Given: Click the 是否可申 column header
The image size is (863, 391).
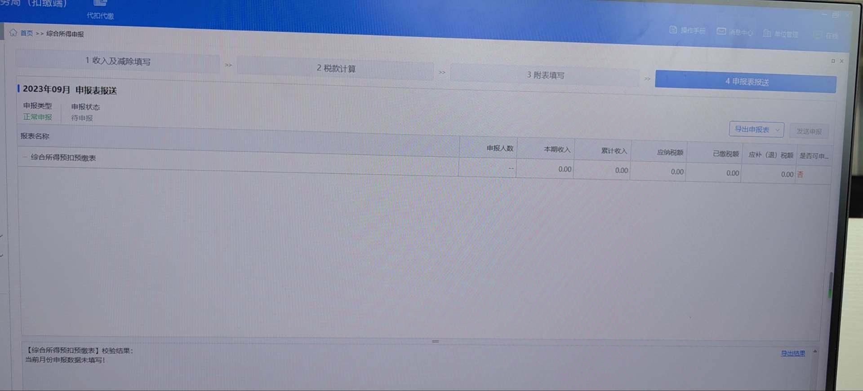Looking at the screenshot, I should (x=814, y=156).
